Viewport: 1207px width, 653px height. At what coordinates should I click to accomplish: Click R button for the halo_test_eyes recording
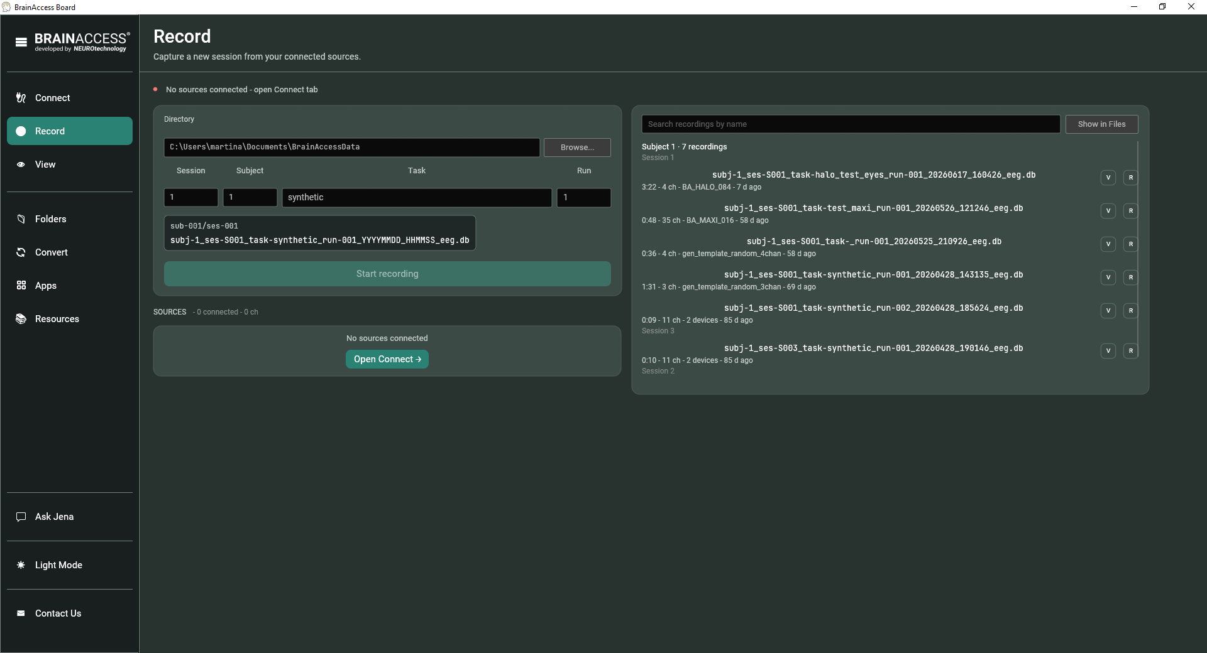(x=1131, y=178)
